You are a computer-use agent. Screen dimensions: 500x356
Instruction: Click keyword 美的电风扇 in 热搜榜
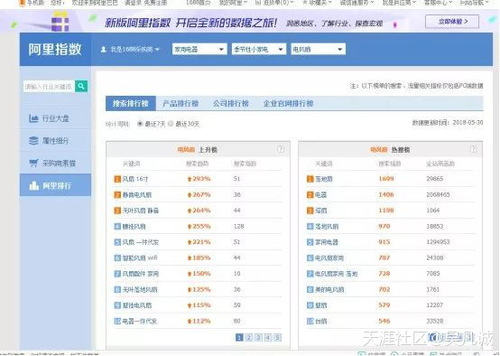[329, 290]
